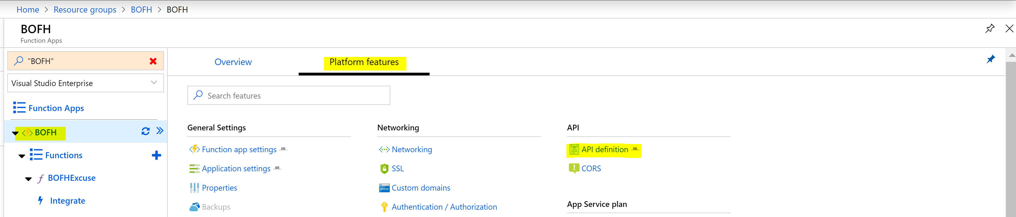Viewport: 1016px width, 217px height.
Task: Collapse the Functions tree node
Action: (22, 156)
